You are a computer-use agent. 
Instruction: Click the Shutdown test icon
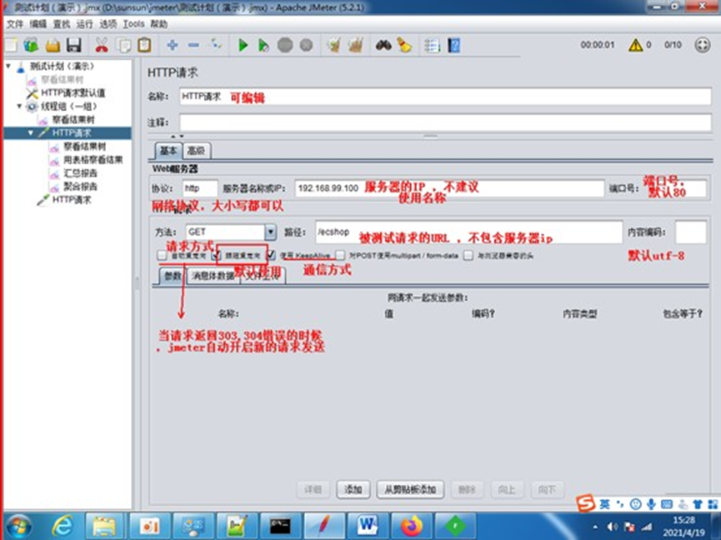pos(306,45)
